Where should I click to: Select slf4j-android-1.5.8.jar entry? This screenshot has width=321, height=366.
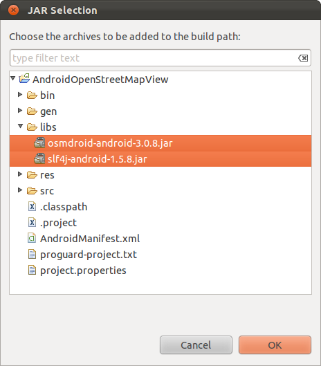pyautogui.click(x=160, y=158)
